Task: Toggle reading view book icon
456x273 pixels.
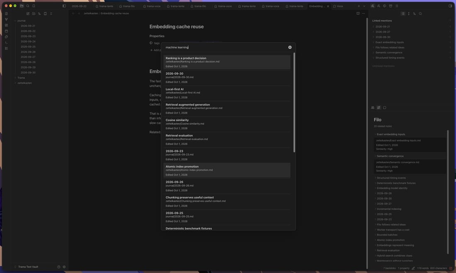Action: 358,13
